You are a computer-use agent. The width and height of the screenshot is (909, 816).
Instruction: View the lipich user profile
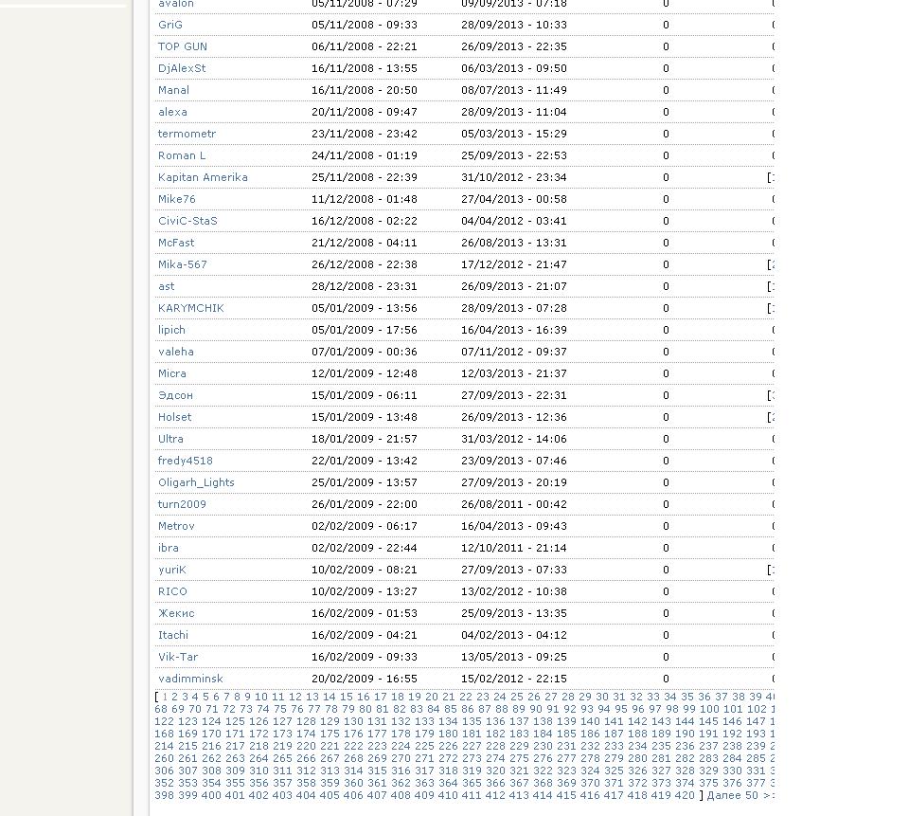coord(171,330)
